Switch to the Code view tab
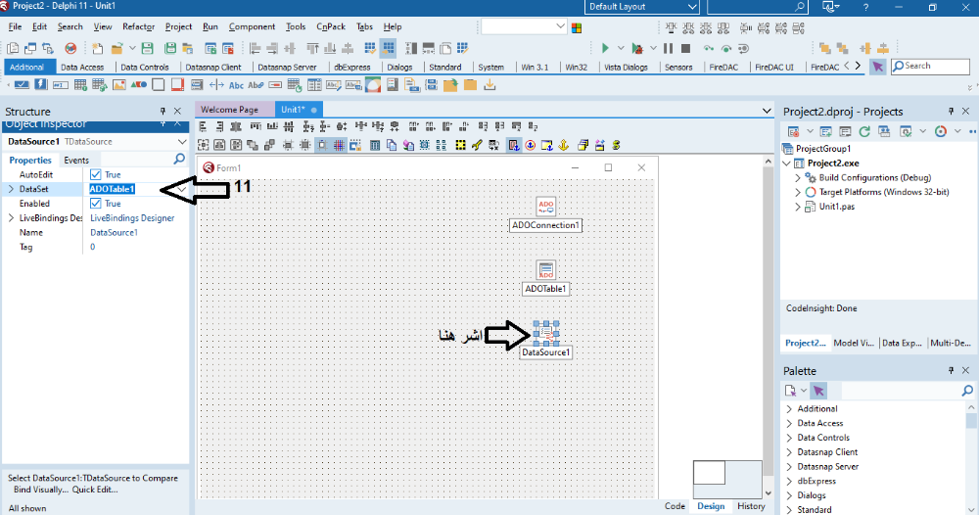The width and height of the screenshot is (979, 515). (675, 505)
